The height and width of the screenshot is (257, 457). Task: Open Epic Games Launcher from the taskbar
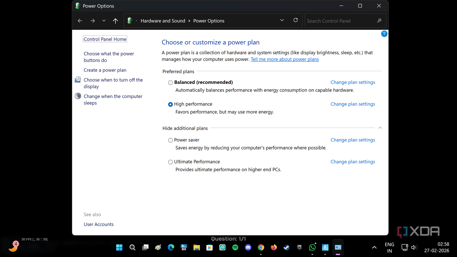pyautogui.click(x=299, y=247)
